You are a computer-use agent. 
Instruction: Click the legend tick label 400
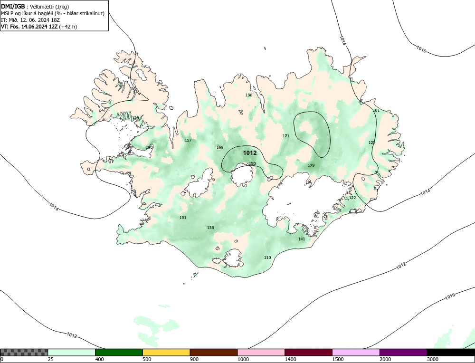tap(99, 360)
